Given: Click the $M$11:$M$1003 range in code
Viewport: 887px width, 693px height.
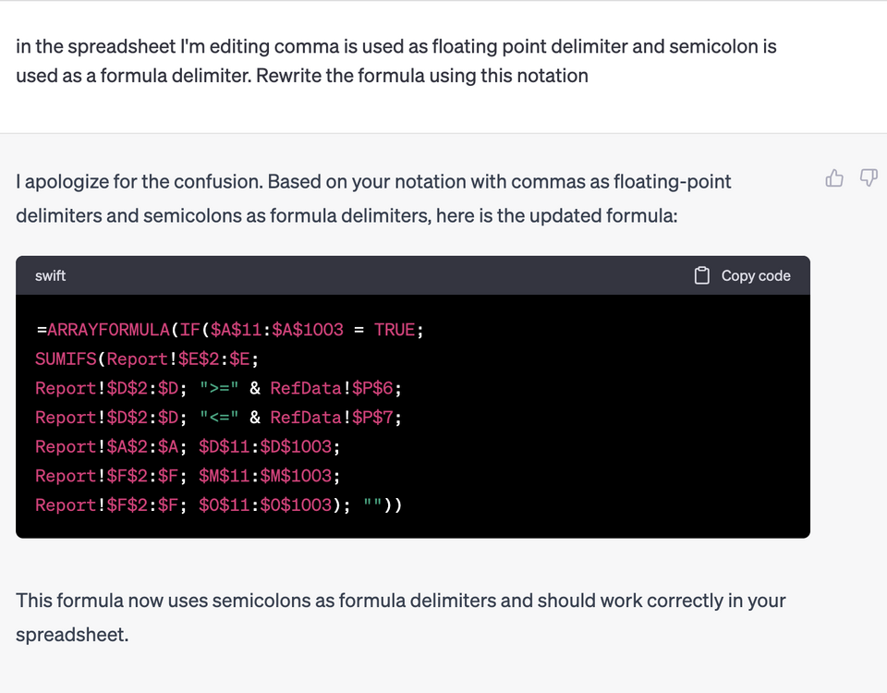Looking at the screenshot, I should (265, 476).
